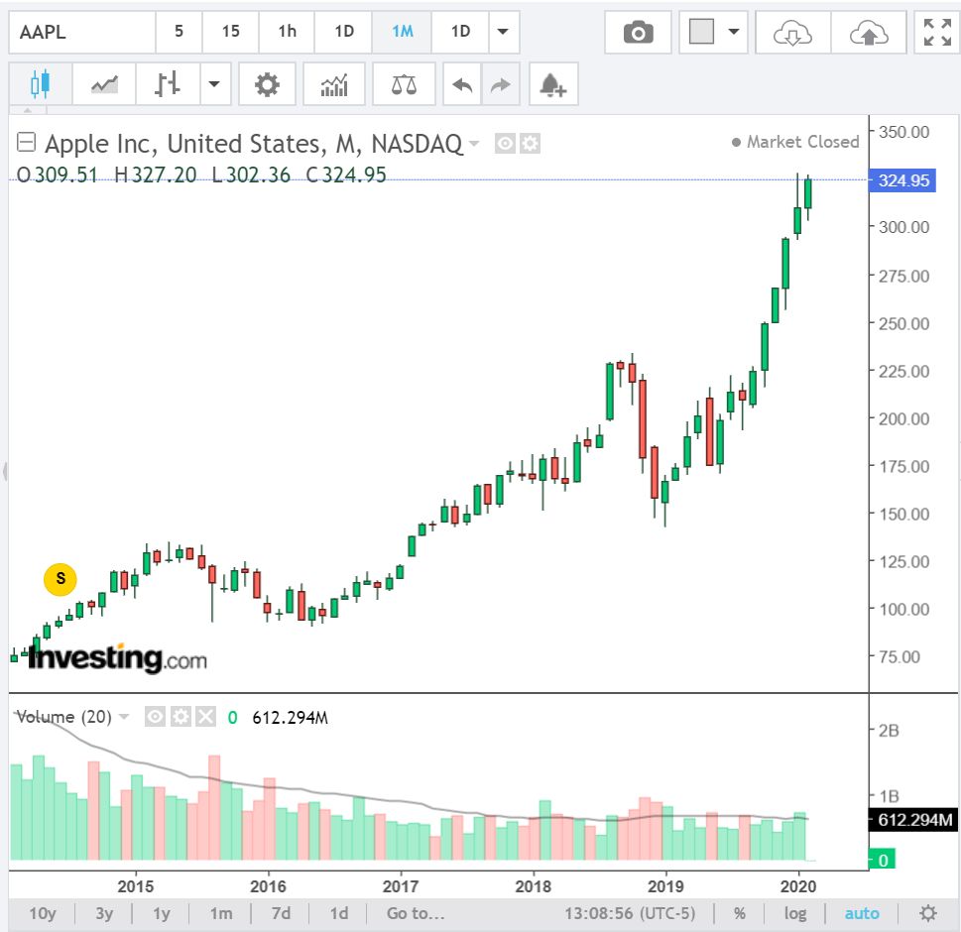Viewport: 961px width, 932px height.
Task: Click the Go to... button
Action: [x=416, y=913]
